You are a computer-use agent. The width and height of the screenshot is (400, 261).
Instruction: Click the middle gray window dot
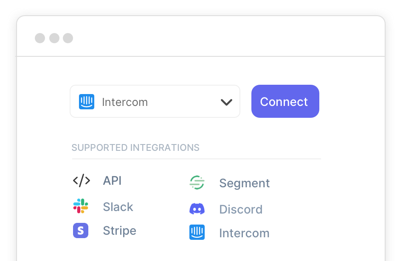tap(54, 38)
